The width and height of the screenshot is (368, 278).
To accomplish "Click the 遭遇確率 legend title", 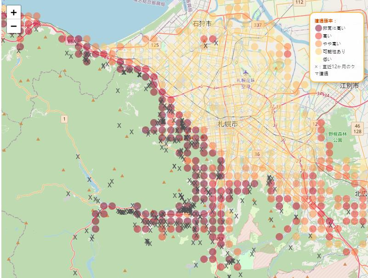I will point(325,21).
